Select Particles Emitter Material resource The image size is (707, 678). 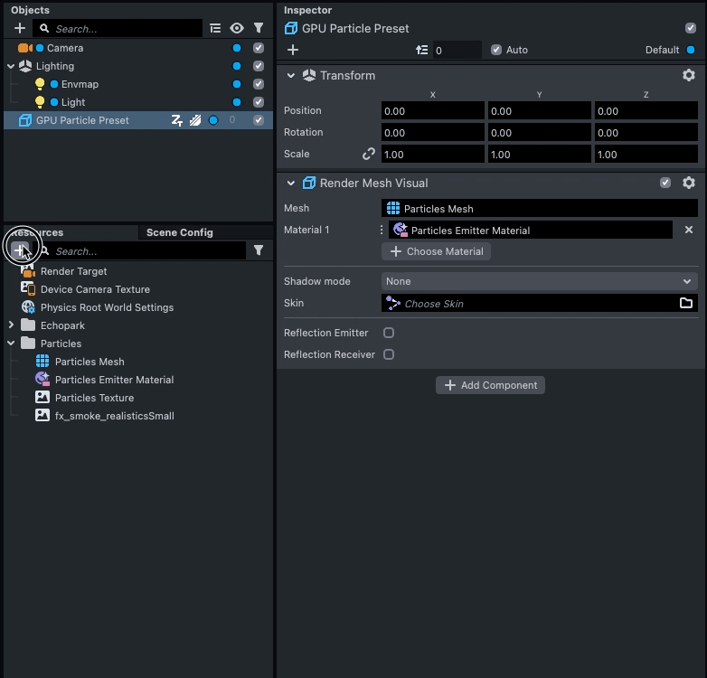[x=114, y=380]
